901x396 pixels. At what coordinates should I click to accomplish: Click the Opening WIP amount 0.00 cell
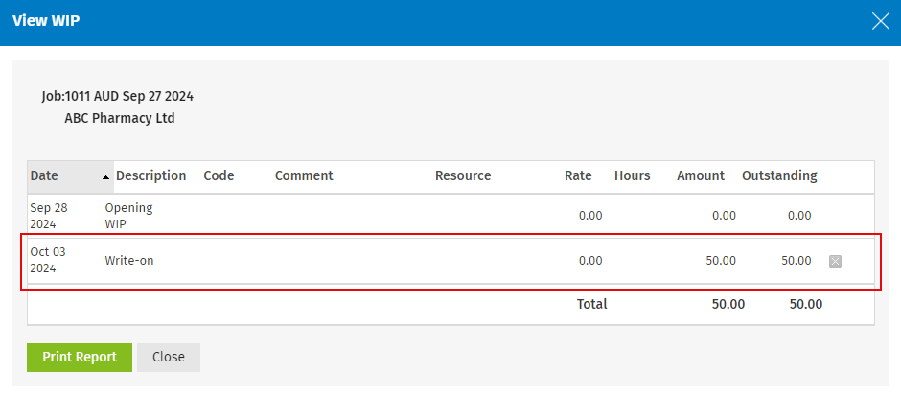coord(724,216)
